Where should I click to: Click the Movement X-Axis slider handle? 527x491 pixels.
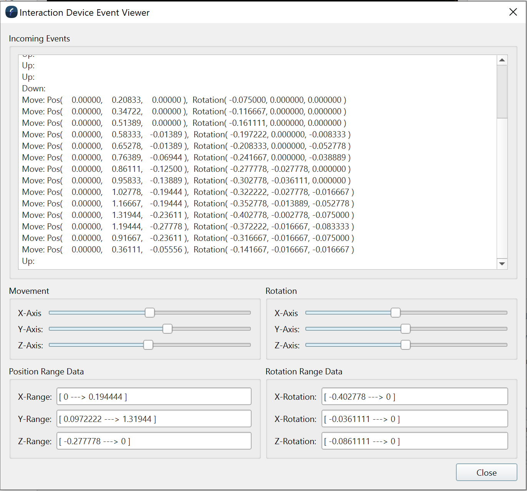150,313
